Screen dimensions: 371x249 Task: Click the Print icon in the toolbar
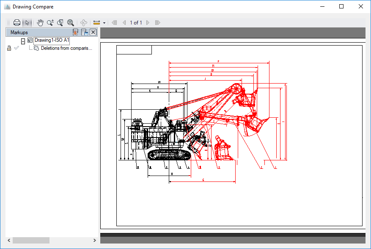(17, 23)
